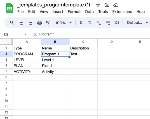Click the cell containing LEVEL
150x119 pixels.
pos(27,60)
